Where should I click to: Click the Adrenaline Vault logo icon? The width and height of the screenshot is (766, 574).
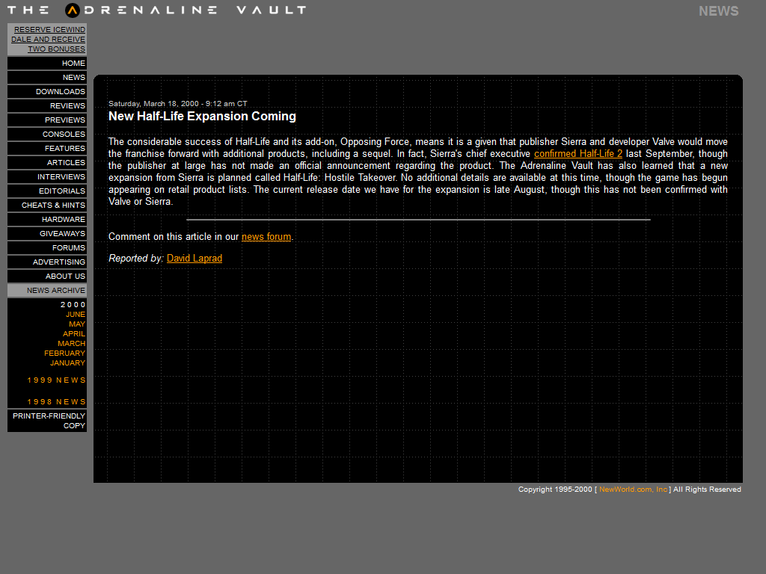tap(73, 10)
